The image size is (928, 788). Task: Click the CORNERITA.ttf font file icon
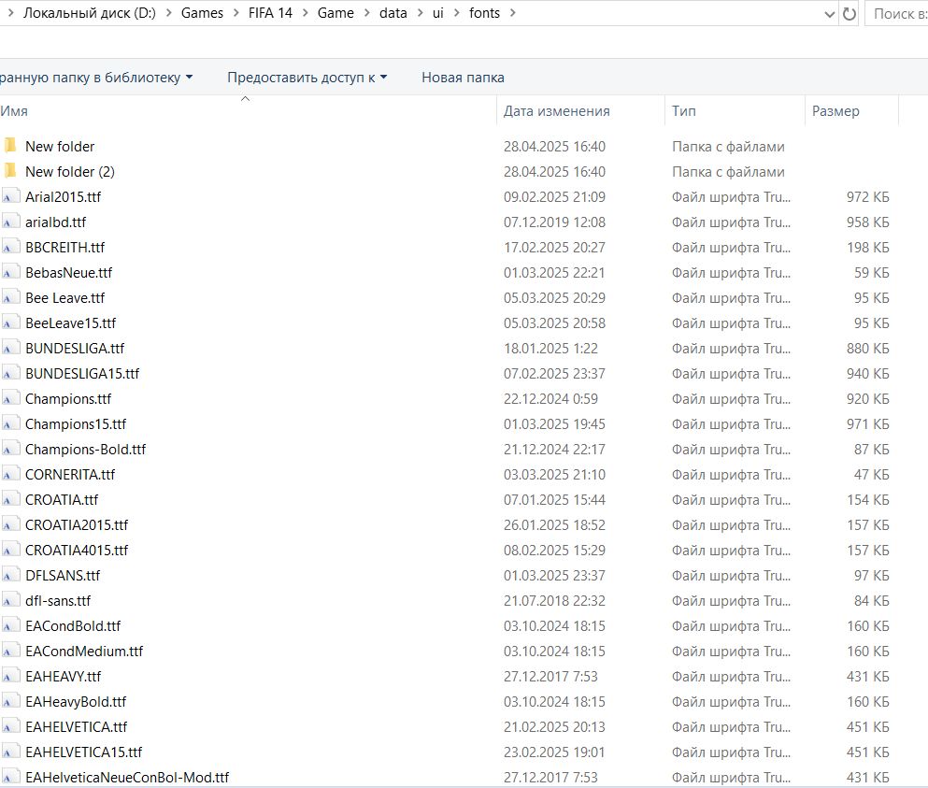click(10, 474)
